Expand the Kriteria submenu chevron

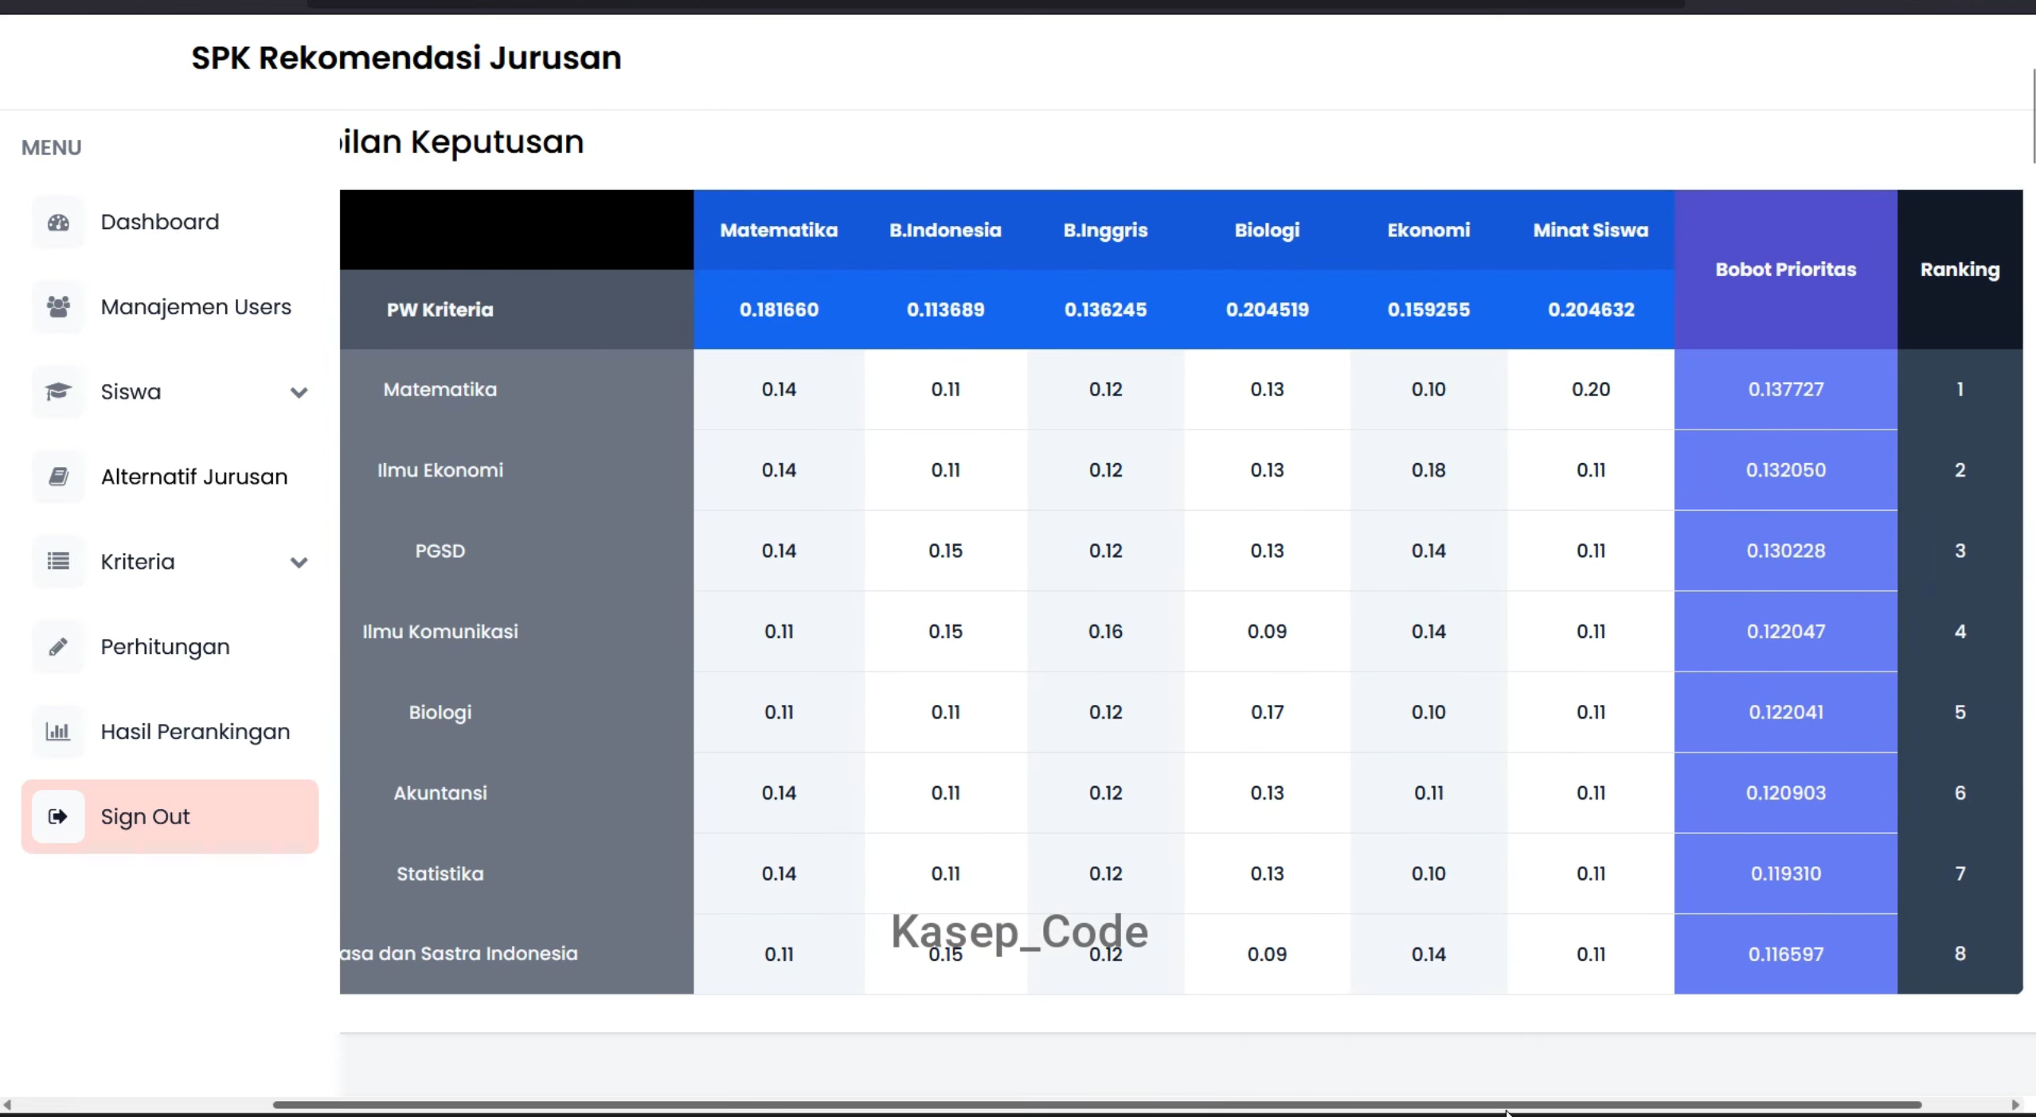point(299,562)
